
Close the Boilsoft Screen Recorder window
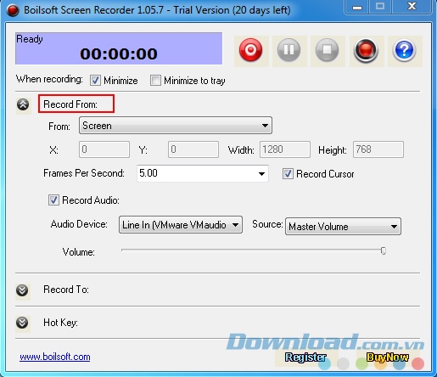click(x=412, y=7)
